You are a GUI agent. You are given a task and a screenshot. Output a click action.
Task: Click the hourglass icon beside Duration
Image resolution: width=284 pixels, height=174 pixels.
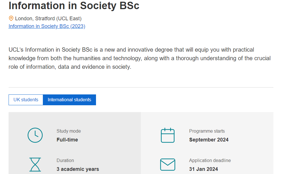(x=35, y=165)
